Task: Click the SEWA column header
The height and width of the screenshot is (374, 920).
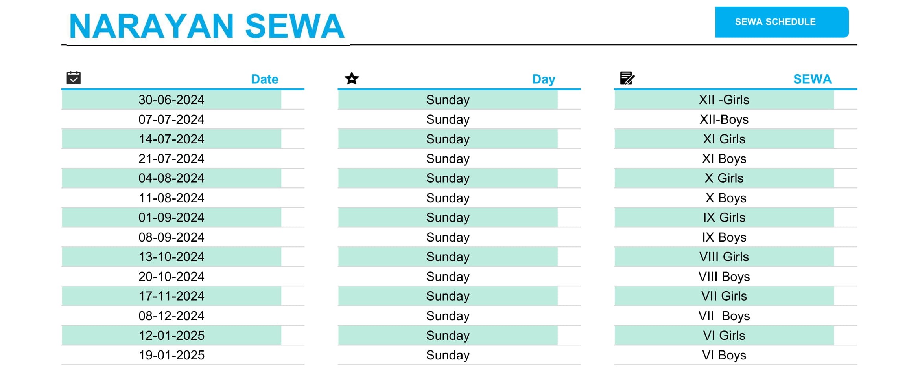Action: pos(812,79)
